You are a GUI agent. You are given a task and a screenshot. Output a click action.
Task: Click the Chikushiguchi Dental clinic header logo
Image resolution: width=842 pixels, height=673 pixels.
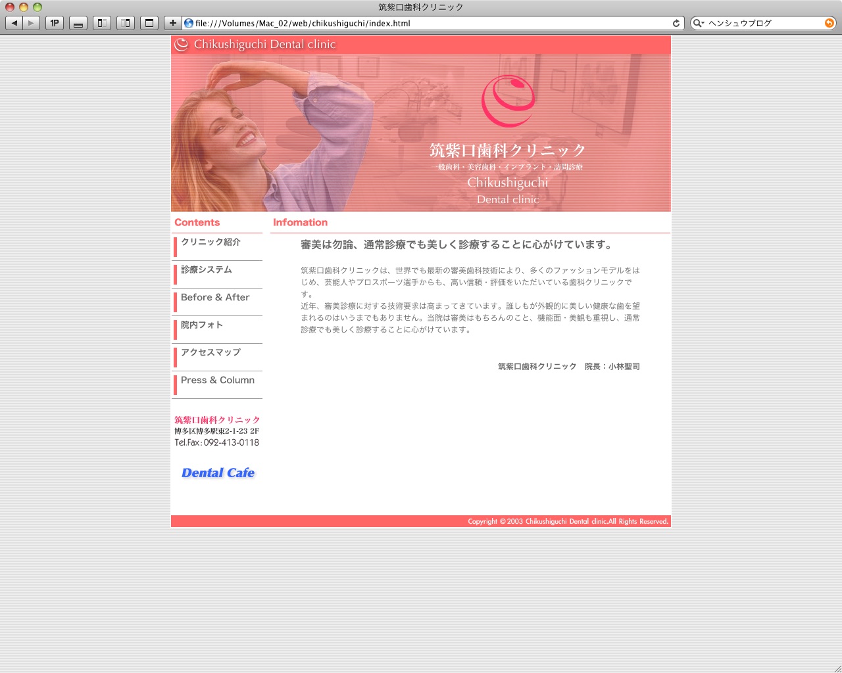(255, 45)
